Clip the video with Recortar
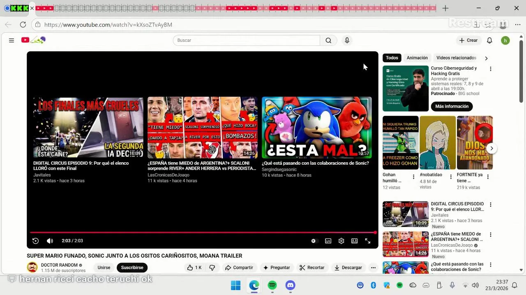Image resolution: width=526 pixels, height=295 pixels. tap(312, 268)
